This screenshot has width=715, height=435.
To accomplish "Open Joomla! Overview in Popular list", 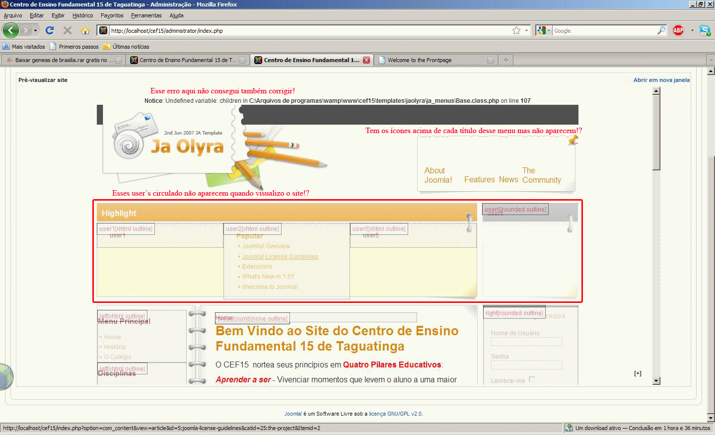I will click(x=266, y=246).
